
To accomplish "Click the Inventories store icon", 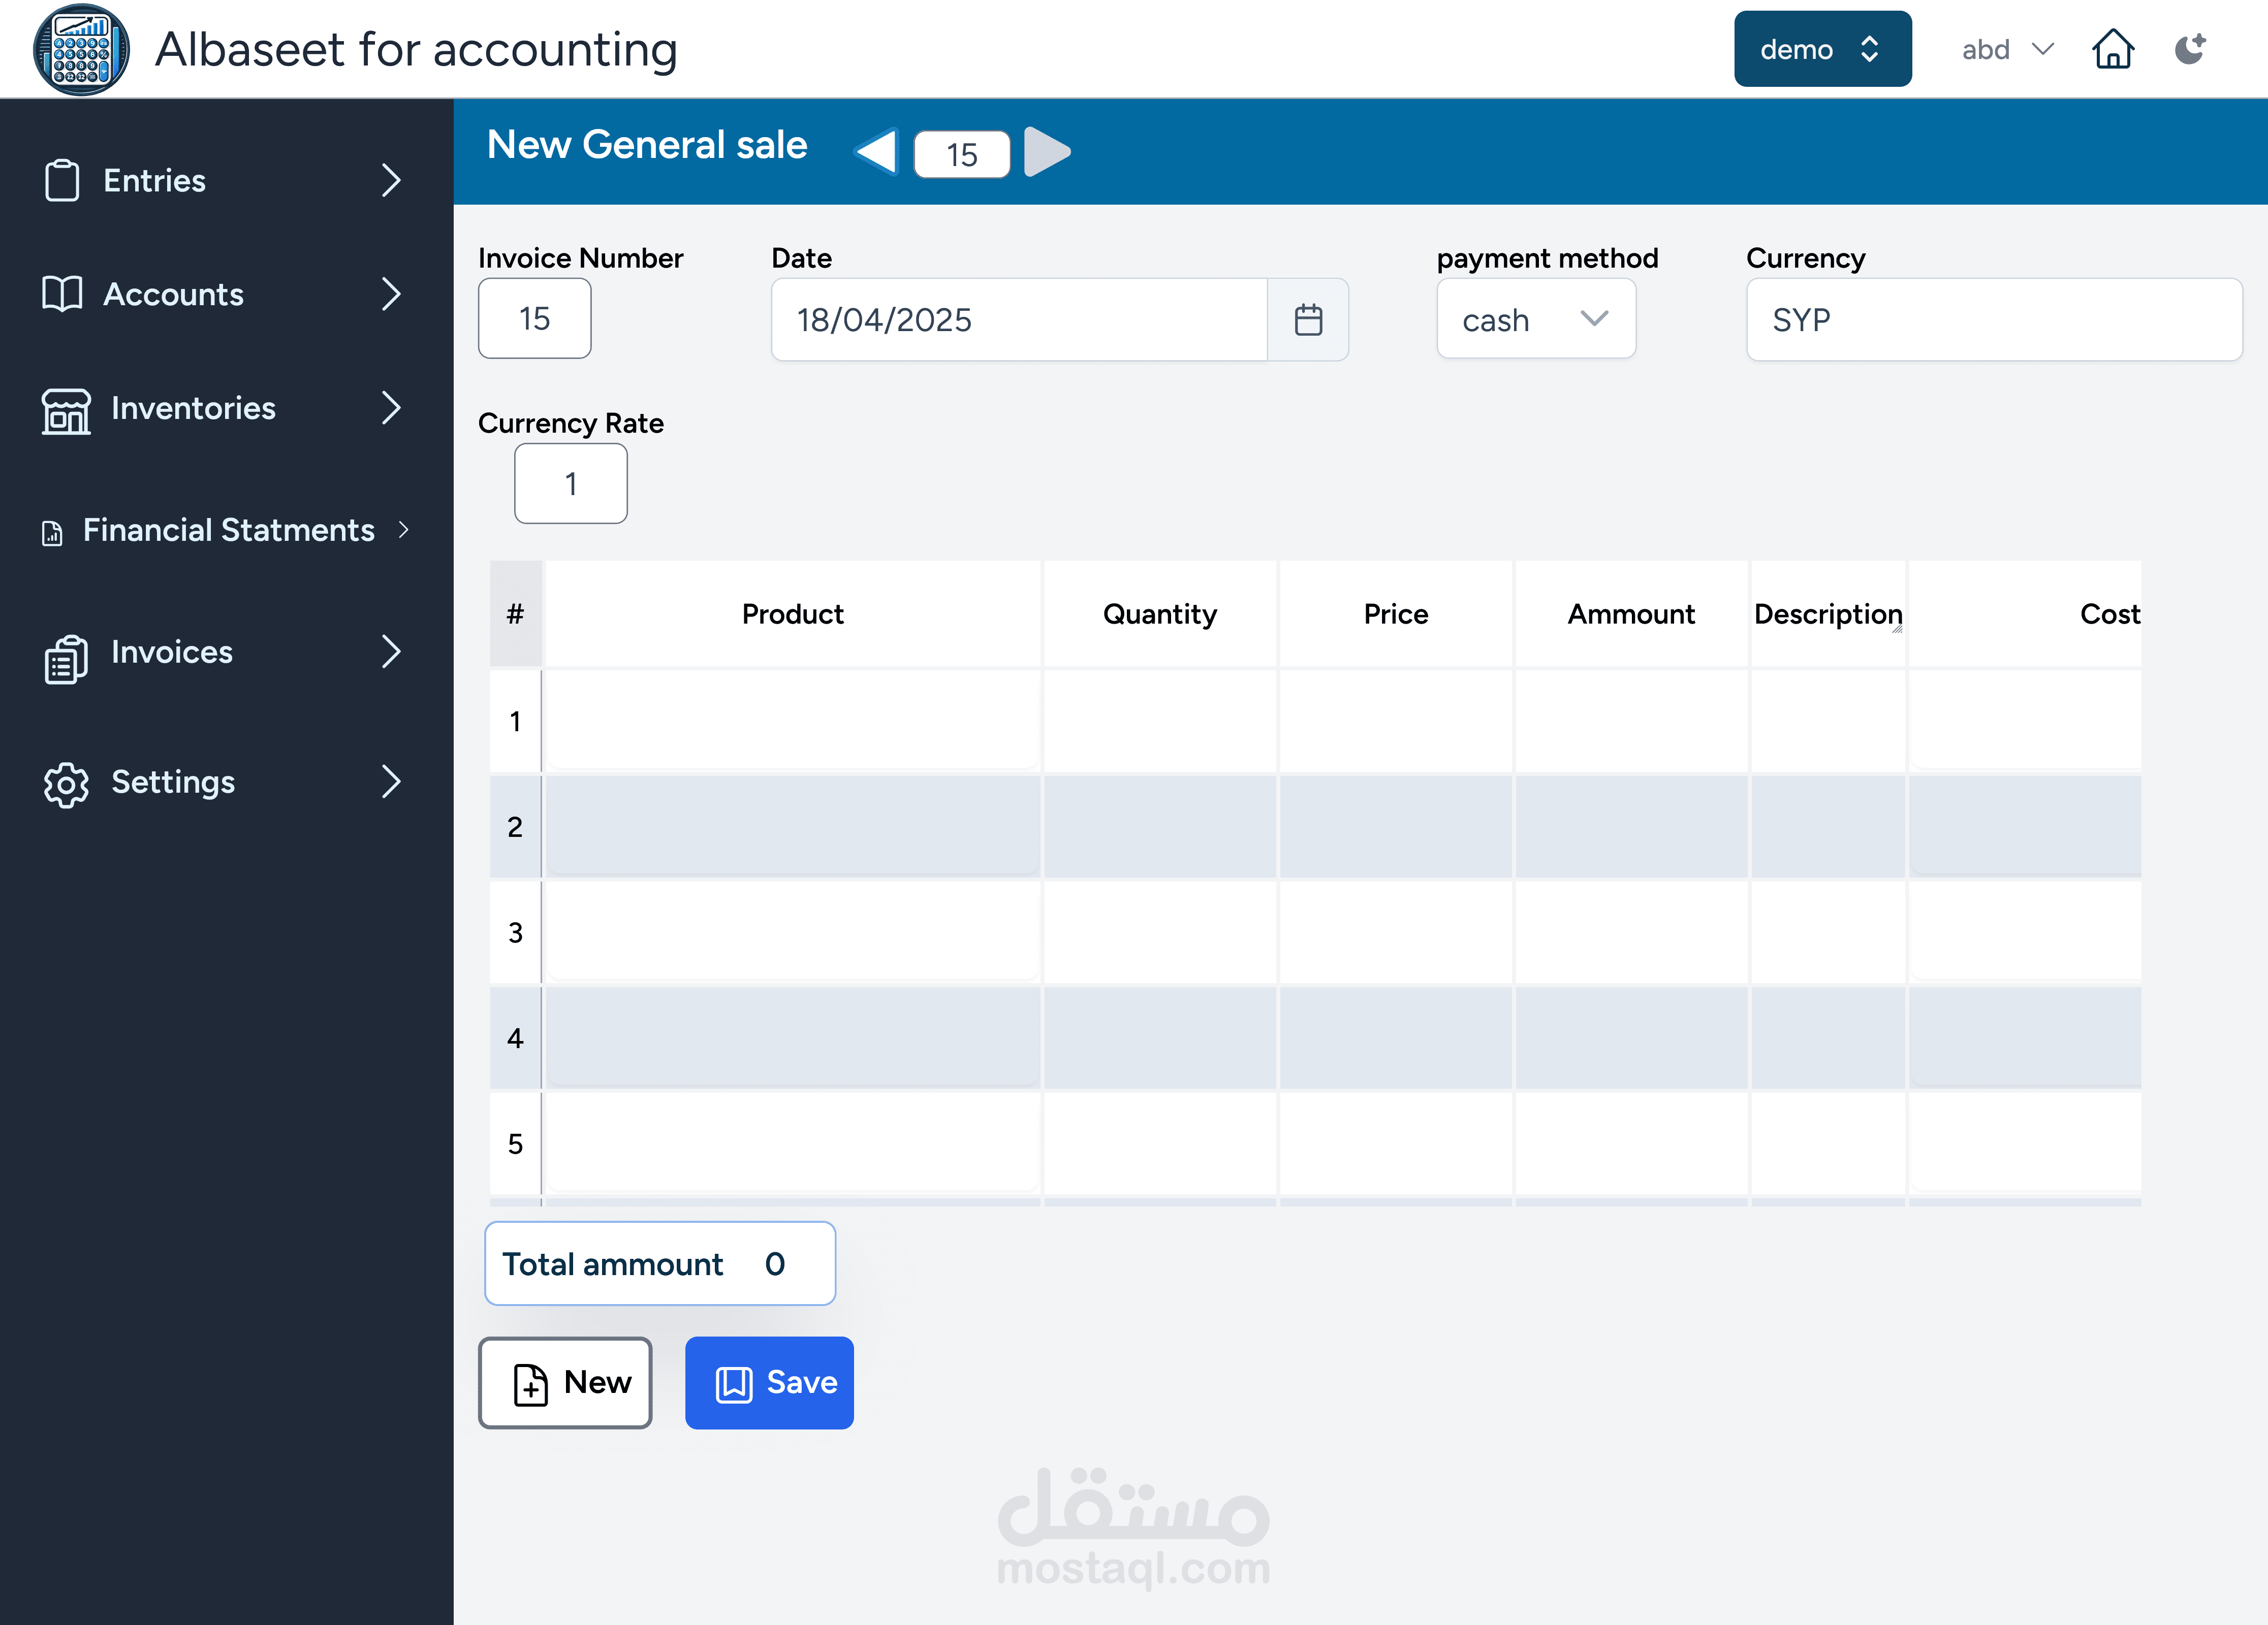I will click(x=66, y=410).
